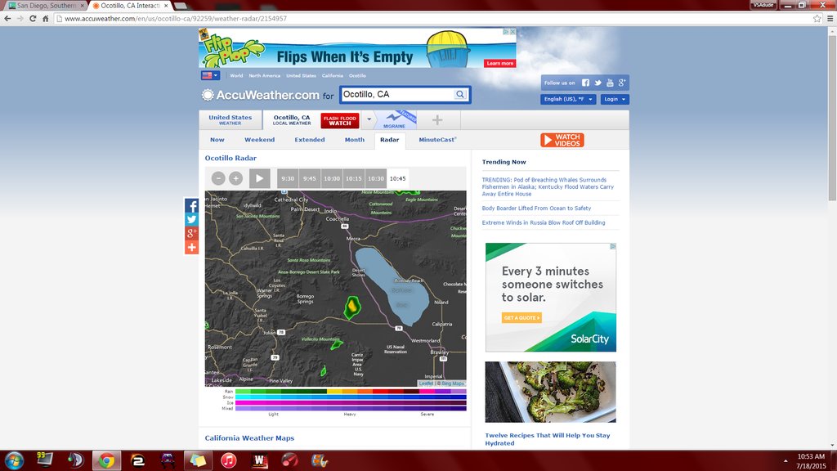Viewport: 837px width, 471px height.
Task: Select the Ocotillo, CA Local Weather tab
Action: coord(292,120)
